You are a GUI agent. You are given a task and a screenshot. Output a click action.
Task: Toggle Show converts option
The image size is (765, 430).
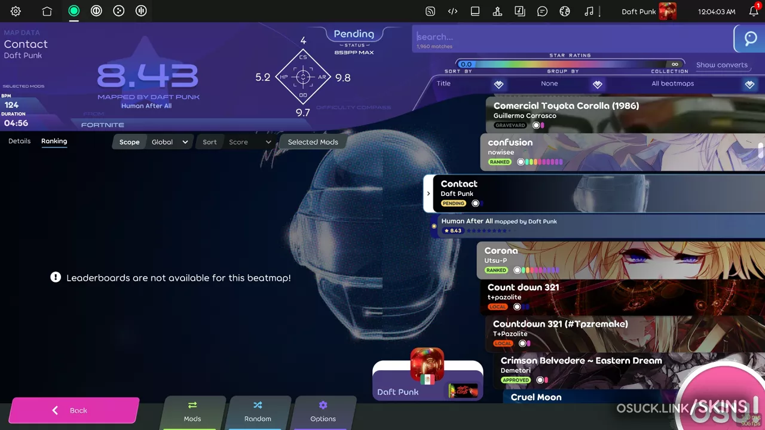click(x=721, y=65)
